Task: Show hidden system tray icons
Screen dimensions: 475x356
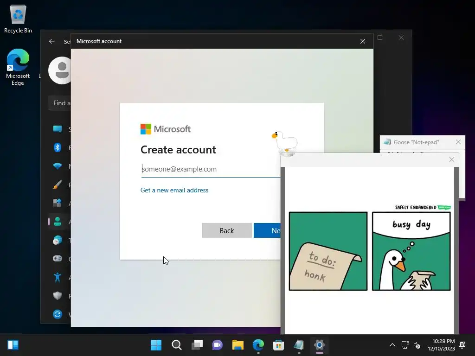Action: (392, 345)
